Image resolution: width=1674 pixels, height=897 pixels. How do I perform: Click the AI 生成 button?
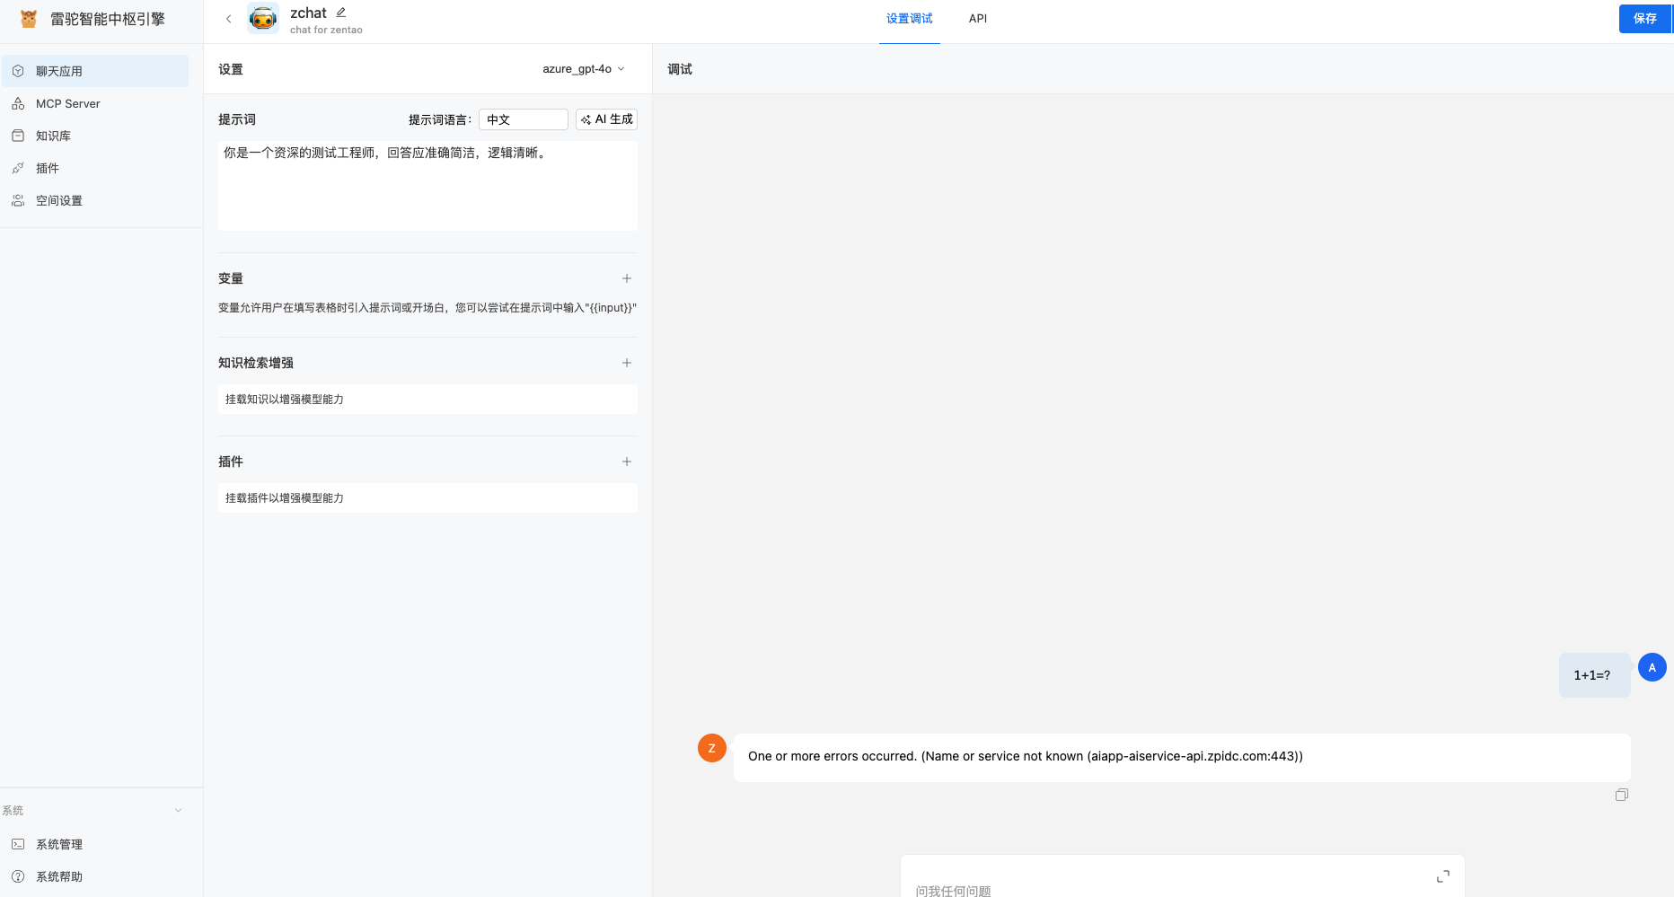[607, 119]
